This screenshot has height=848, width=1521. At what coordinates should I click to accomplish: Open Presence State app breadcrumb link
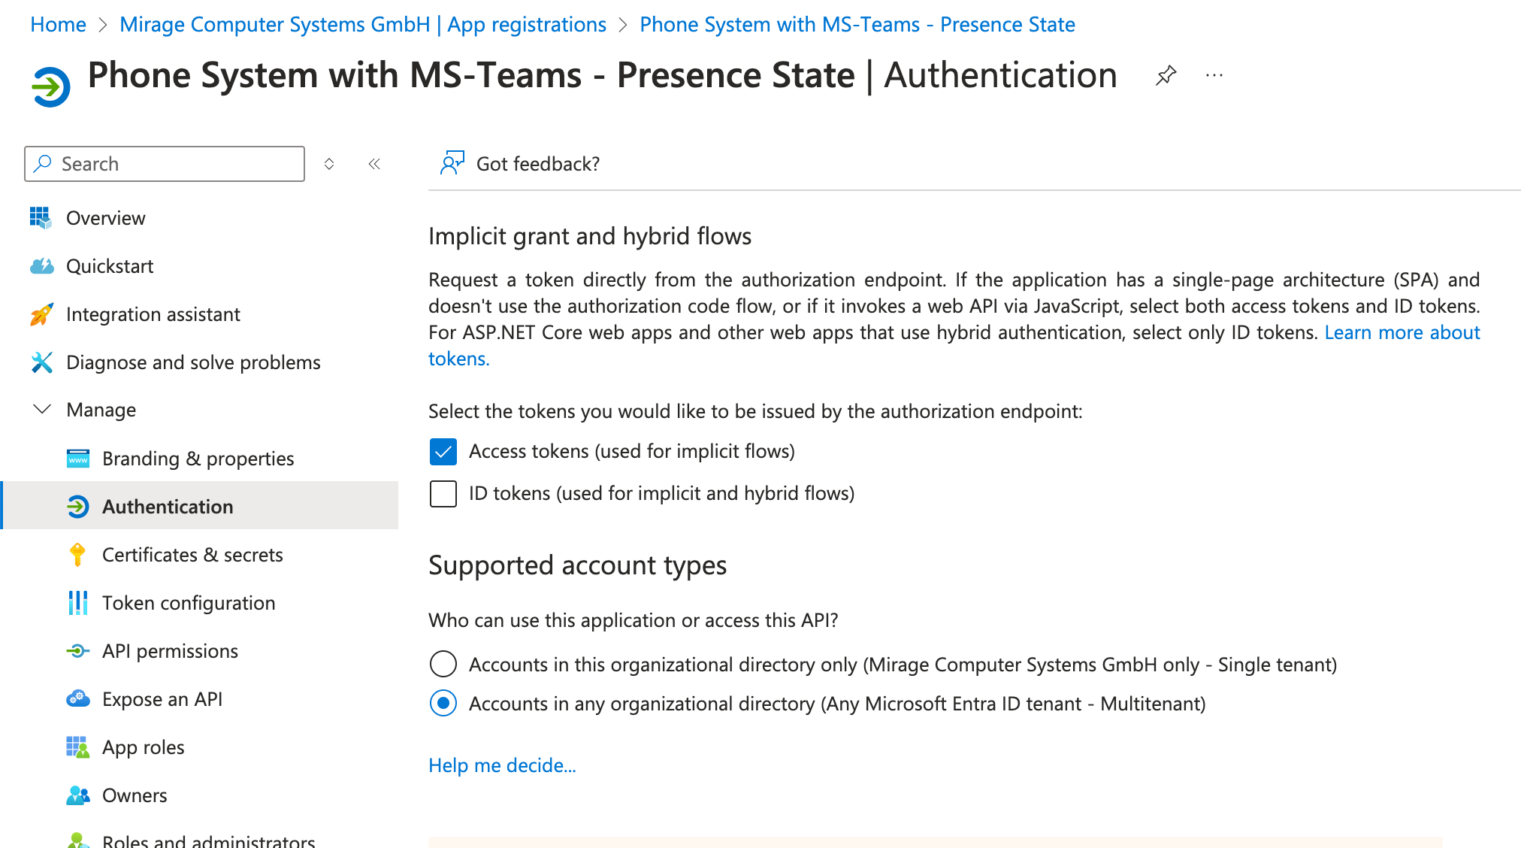(857, 25)
